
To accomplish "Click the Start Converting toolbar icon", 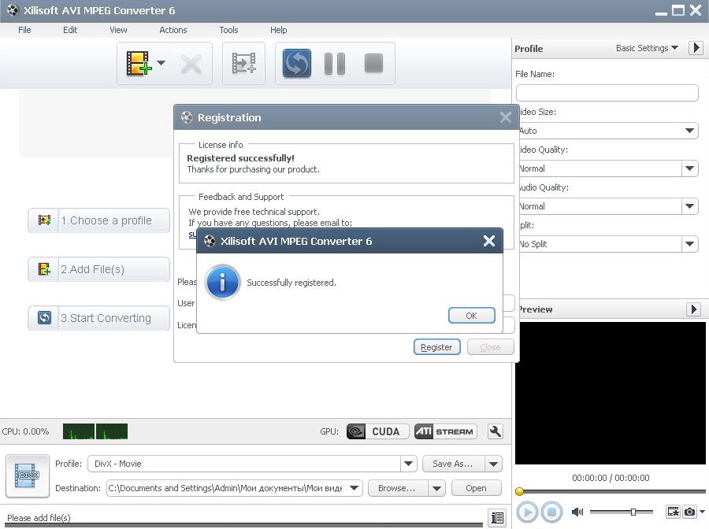I will pyautogui.click(x=297, y=63).
